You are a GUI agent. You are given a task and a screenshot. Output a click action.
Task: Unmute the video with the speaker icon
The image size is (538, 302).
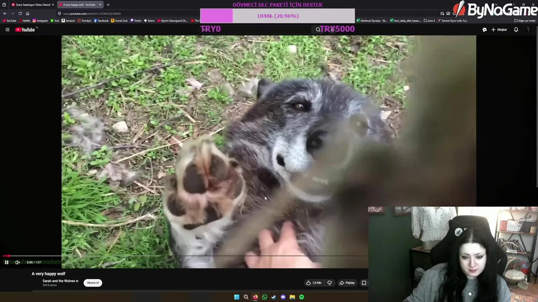pyautogui.click(x=18, y=262)
